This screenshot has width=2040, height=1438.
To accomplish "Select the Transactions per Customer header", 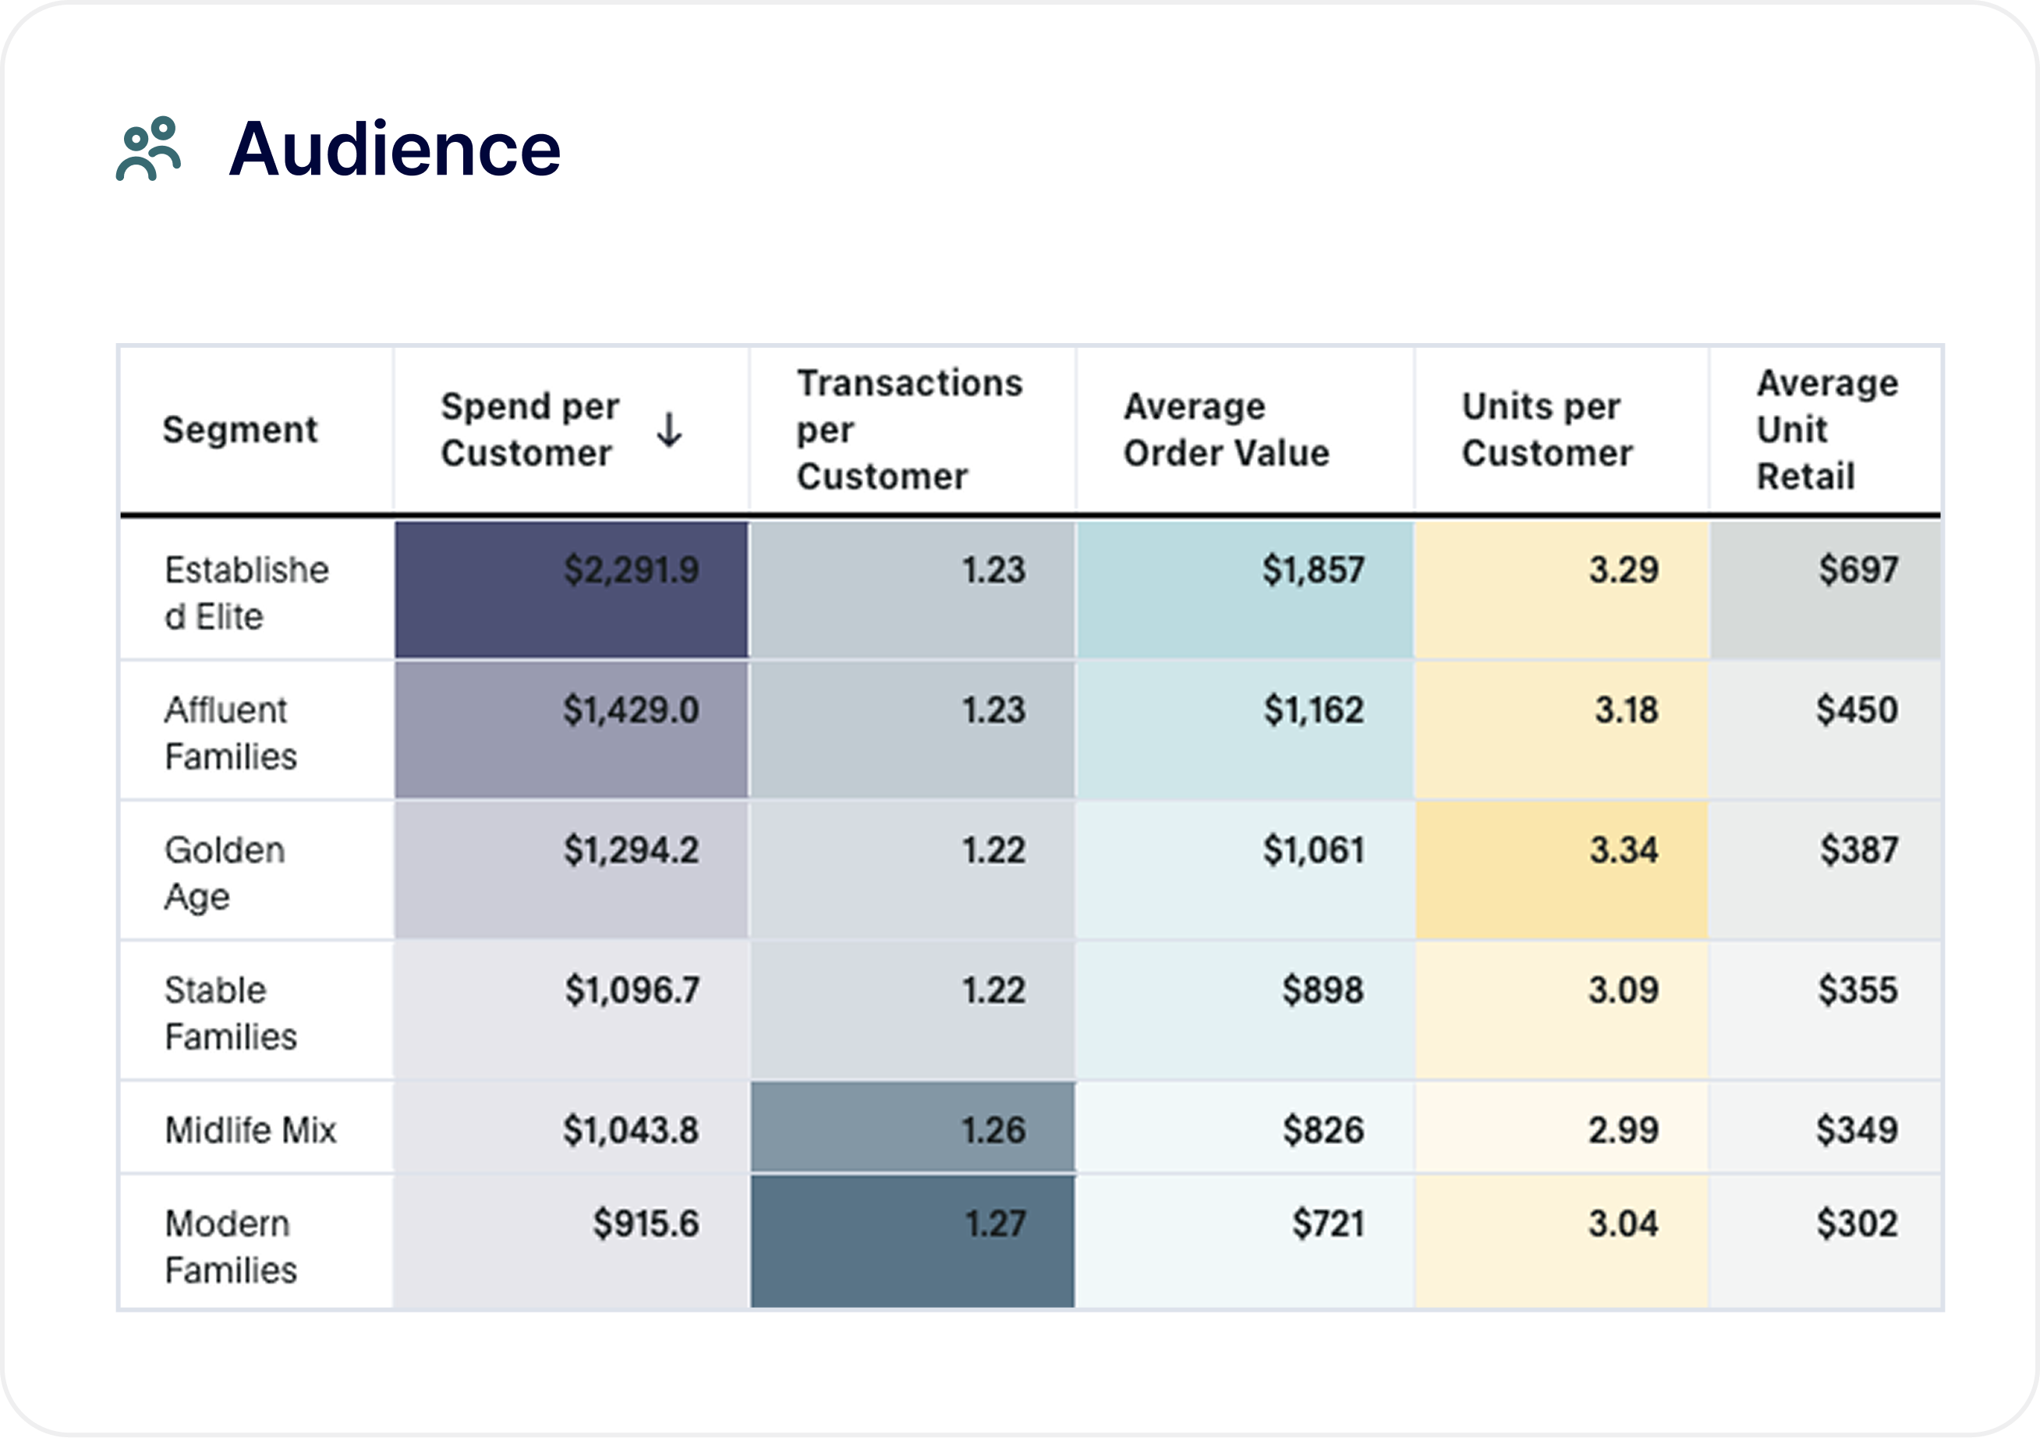I will click(x=909, y=430).
